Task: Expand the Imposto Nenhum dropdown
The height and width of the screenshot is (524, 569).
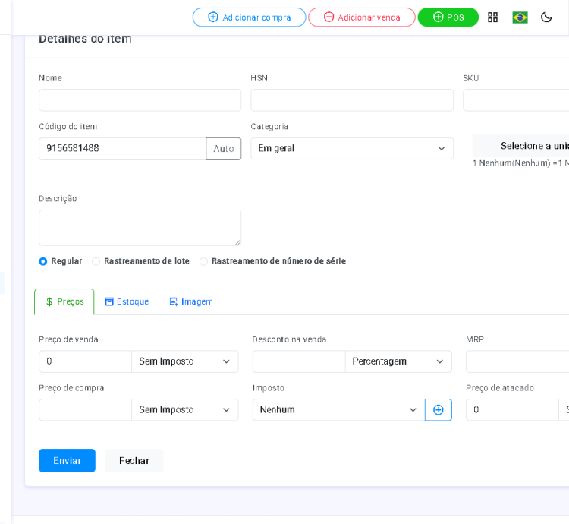Action: (338, 410)
